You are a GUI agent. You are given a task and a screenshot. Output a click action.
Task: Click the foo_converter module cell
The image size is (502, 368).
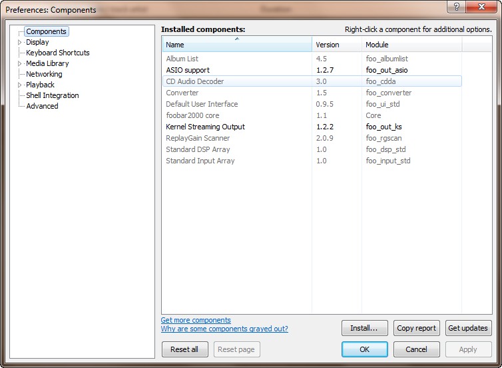click(389, 93)
